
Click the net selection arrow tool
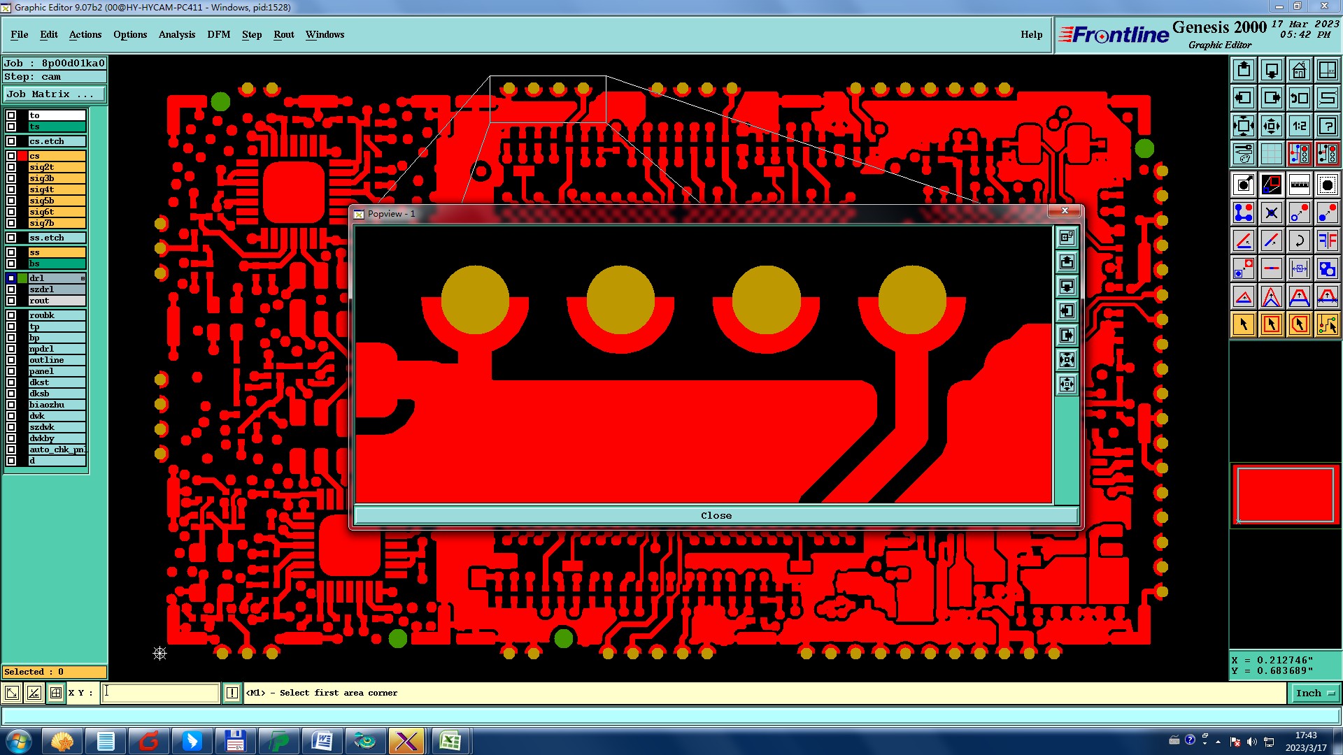click(1327, 324)
